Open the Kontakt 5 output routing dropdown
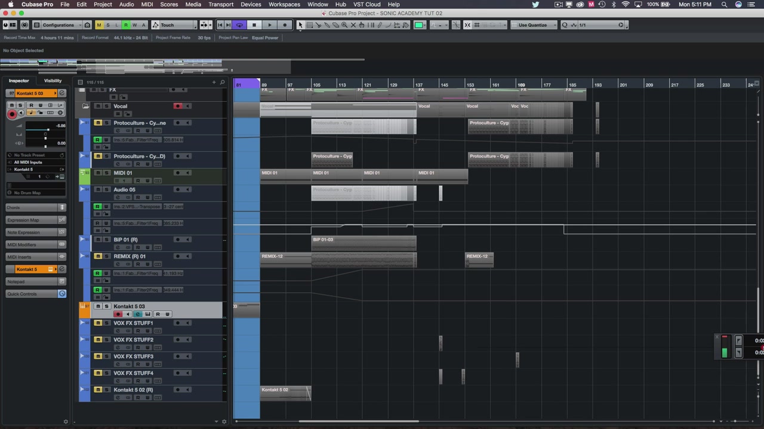The image size is (764, 429). point(36,169)
